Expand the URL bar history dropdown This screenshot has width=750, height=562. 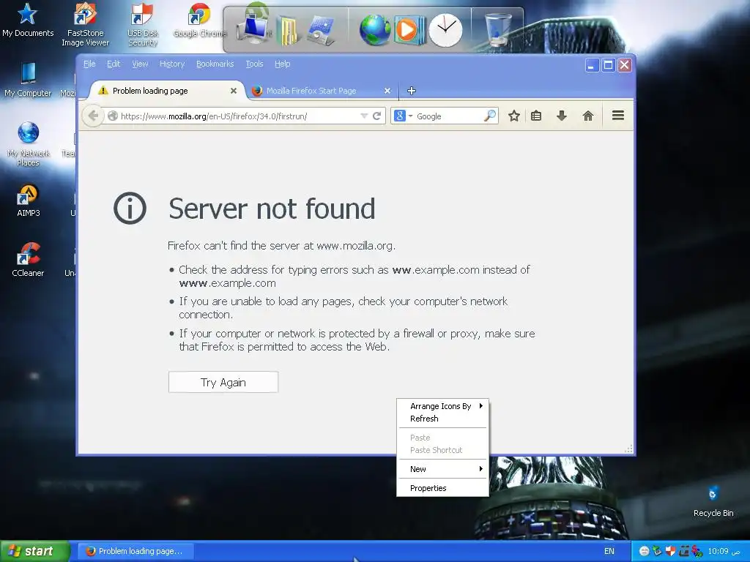(364, 116)
